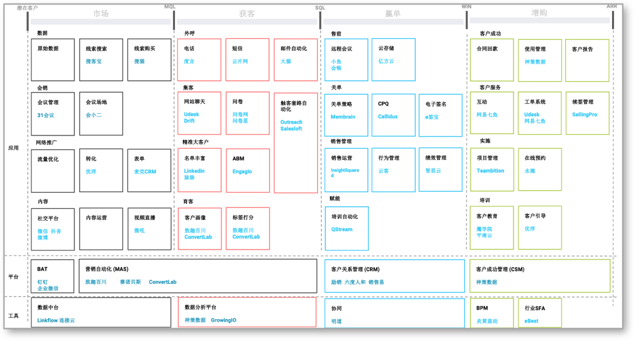Viewport: 635px width, 341px height.
Task: Click Callidus in the CPQ card
Action: [x=388, y=116]
